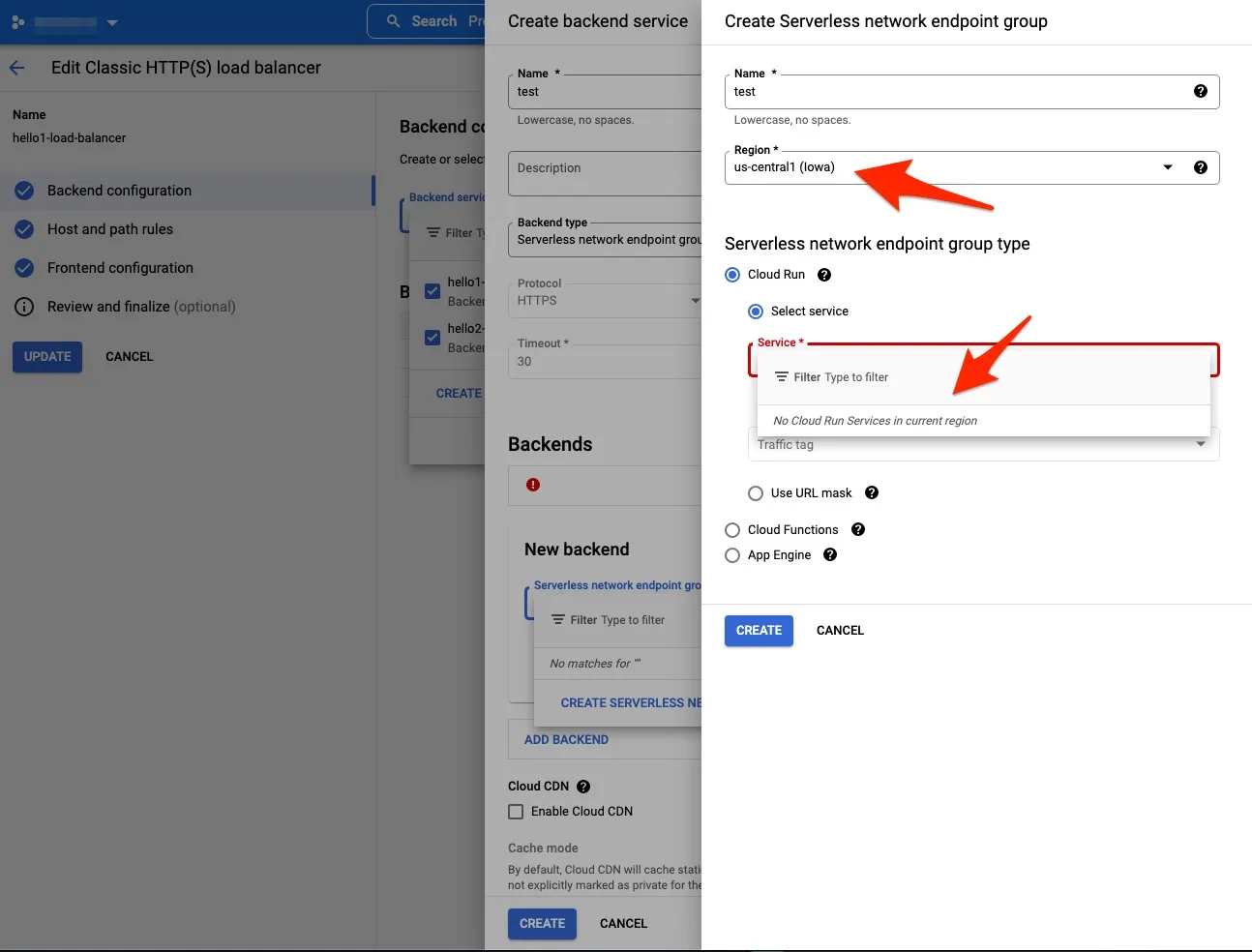Click the help icon beside Region dropdown

[1201, 167]
